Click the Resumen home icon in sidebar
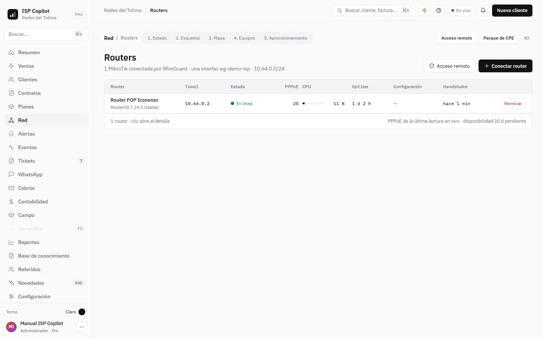This screenshot has width=543, height=339. [11, 52]
